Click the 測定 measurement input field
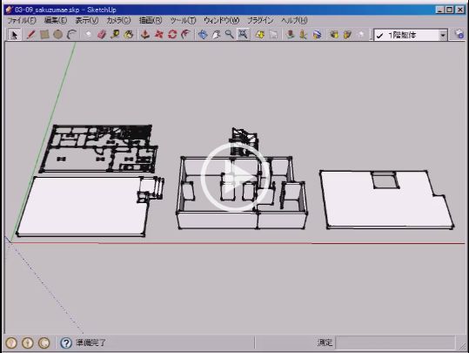The width and height of the screenshot is (469, 353). click(395, 343)
